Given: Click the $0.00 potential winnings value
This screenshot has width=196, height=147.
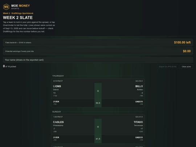Looking at the screenshot, I should [187, 51].
